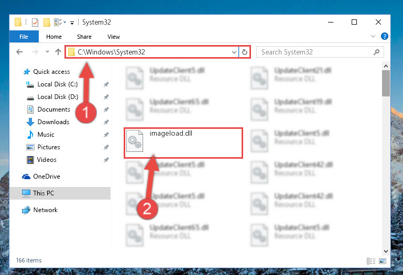Click the scrollbar up arrow
This screenshot has height=275, width=403.
click(386, 67)
